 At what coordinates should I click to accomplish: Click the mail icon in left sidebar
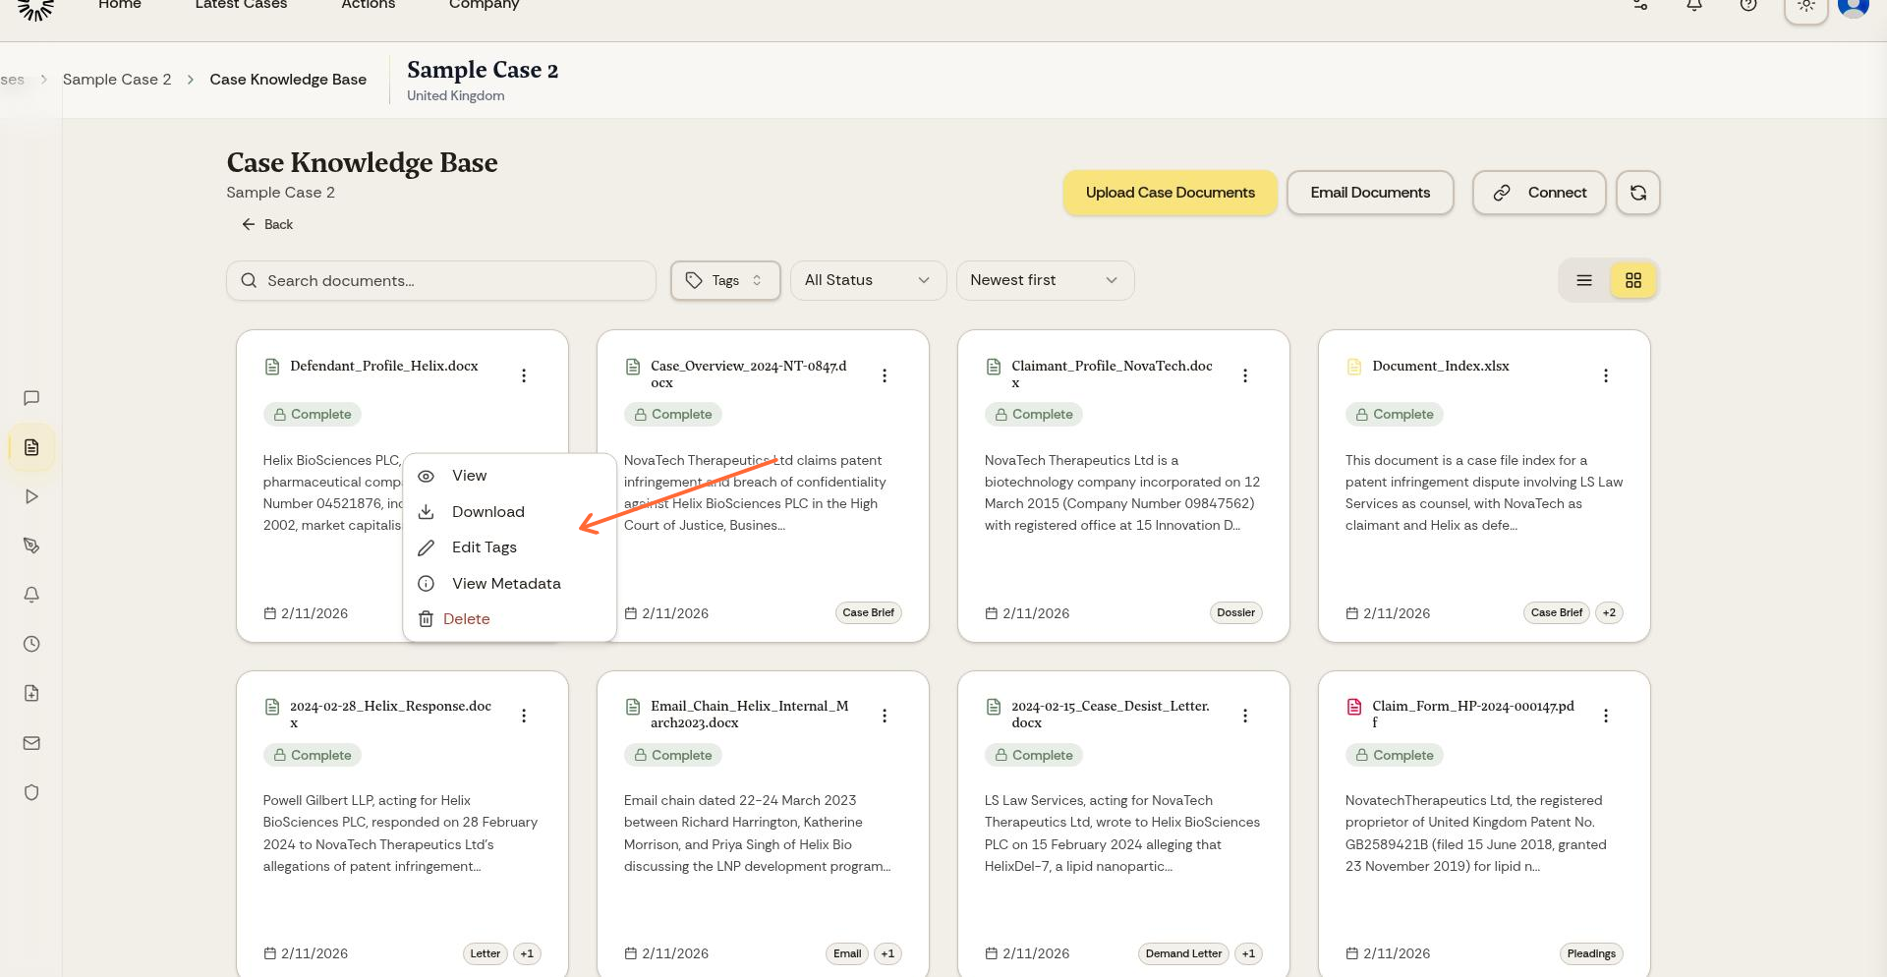[x=31, y=743]
